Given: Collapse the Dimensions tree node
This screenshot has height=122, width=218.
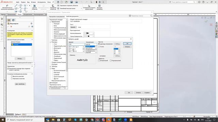Looking at the screenshot, I should coord(50,42).
